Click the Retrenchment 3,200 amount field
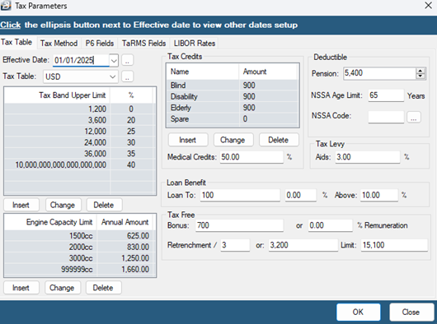The height and width of the screenshot is (324, 437). [303, 245]
